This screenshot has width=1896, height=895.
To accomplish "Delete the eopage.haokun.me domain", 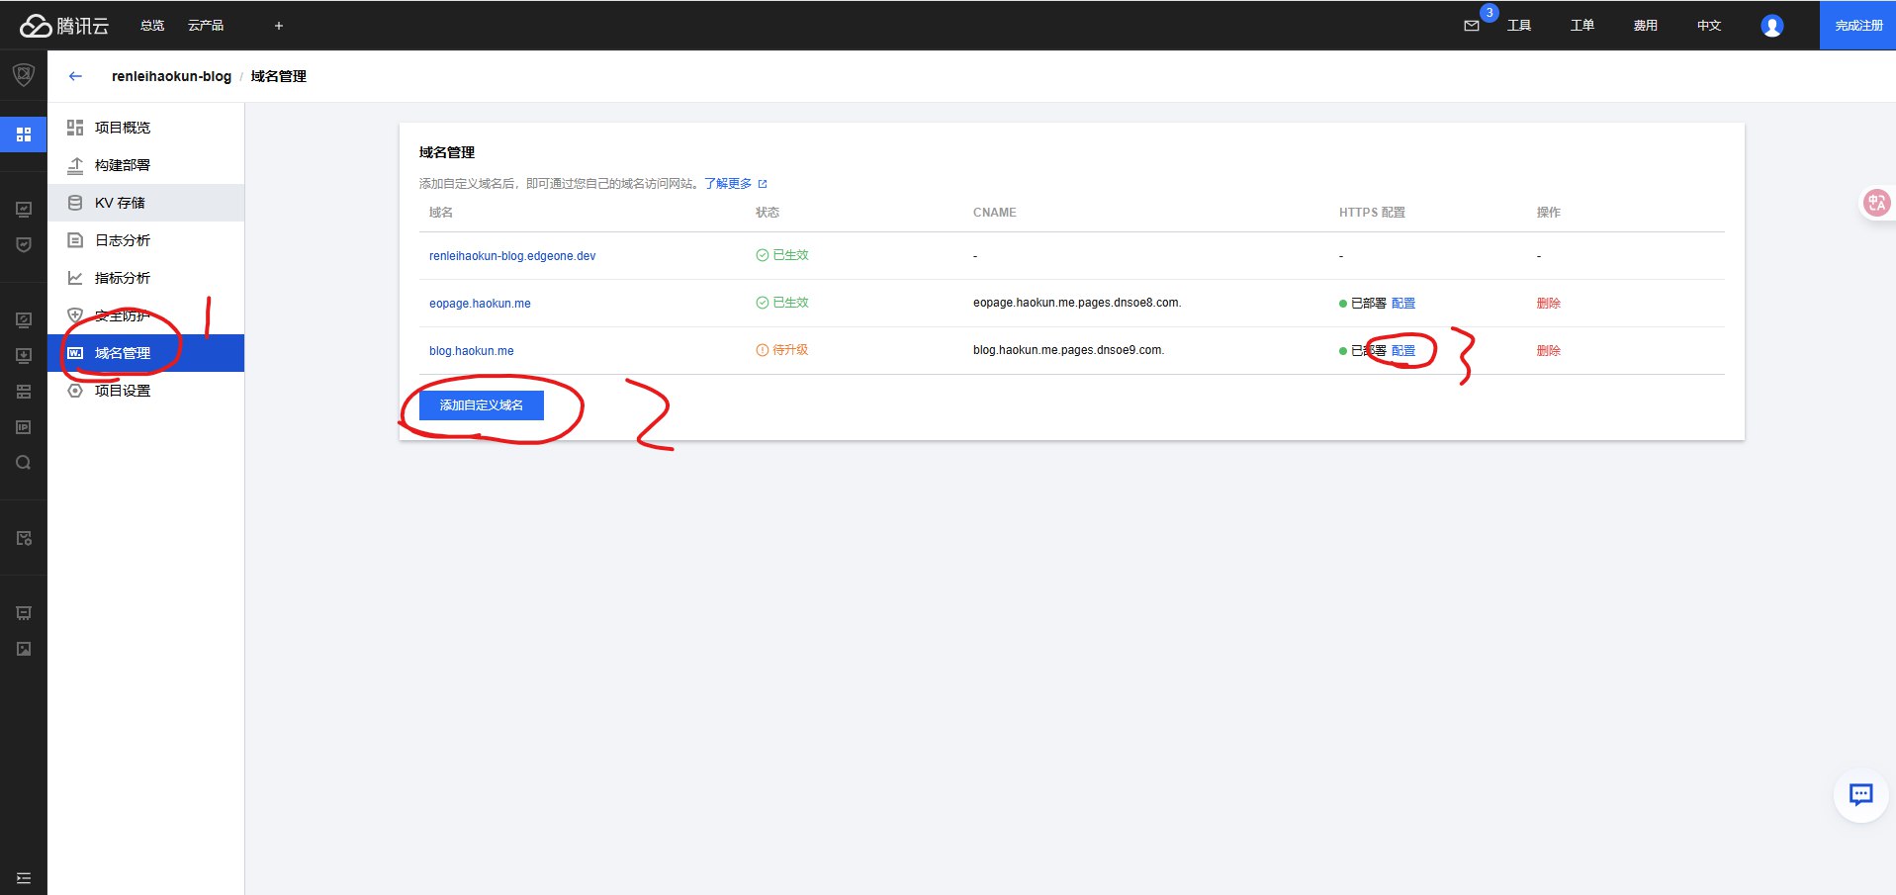I will pos(1548,304).
